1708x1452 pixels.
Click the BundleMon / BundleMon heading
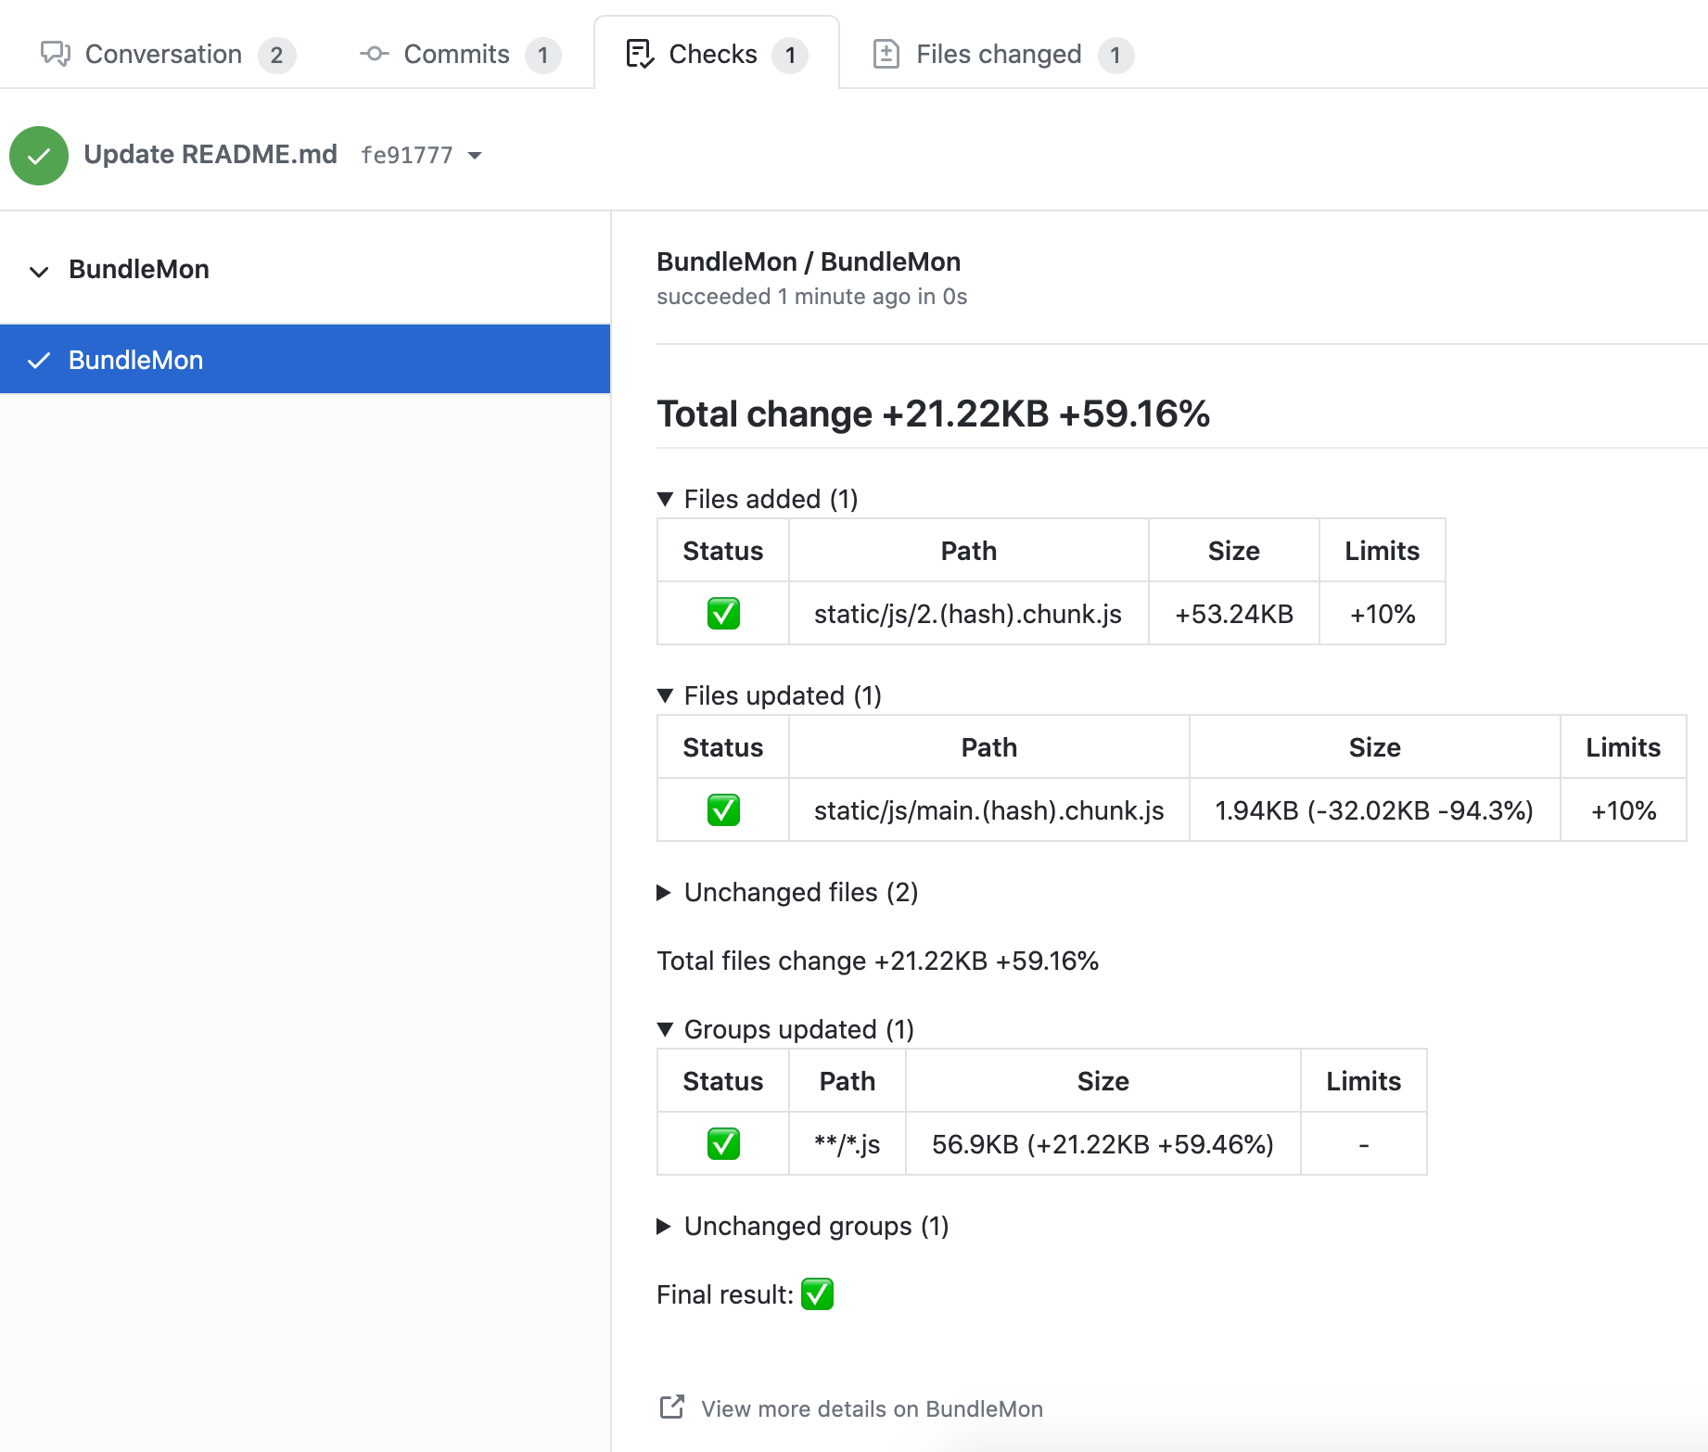[x=809, y=261]
